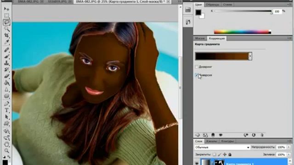
Task: Toggle lock transparent pixels
Action: pyautogui.click(x=214, y=154)
